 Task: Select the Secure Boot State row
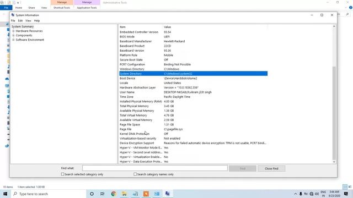pos(193,60)
